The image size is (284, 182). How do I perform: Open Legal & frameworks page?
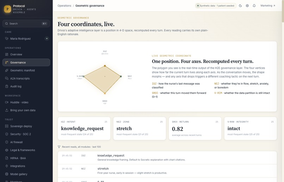26,150
